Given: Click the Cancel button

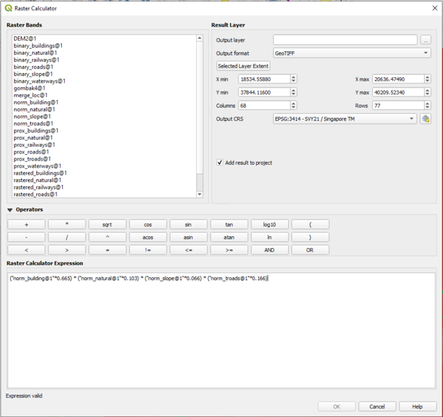Looking at the screenshot, I should 377,407.
